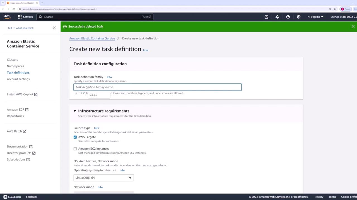Open Namespaces in the sidebar
The width and height of the screenshot is (357, 200).
pos(15,66)
